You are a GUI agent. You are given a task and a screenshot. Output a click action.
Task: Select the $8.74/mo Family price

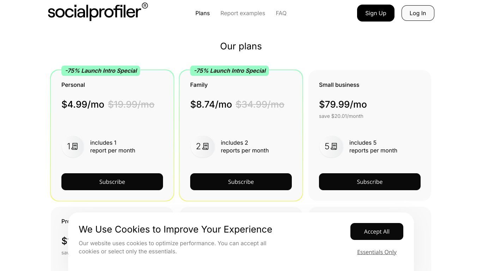tap(211, 104)
